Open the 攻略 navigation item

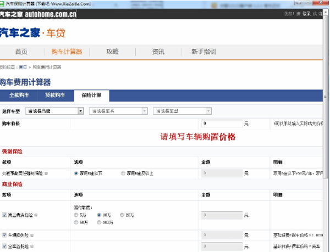pos(112,52)
